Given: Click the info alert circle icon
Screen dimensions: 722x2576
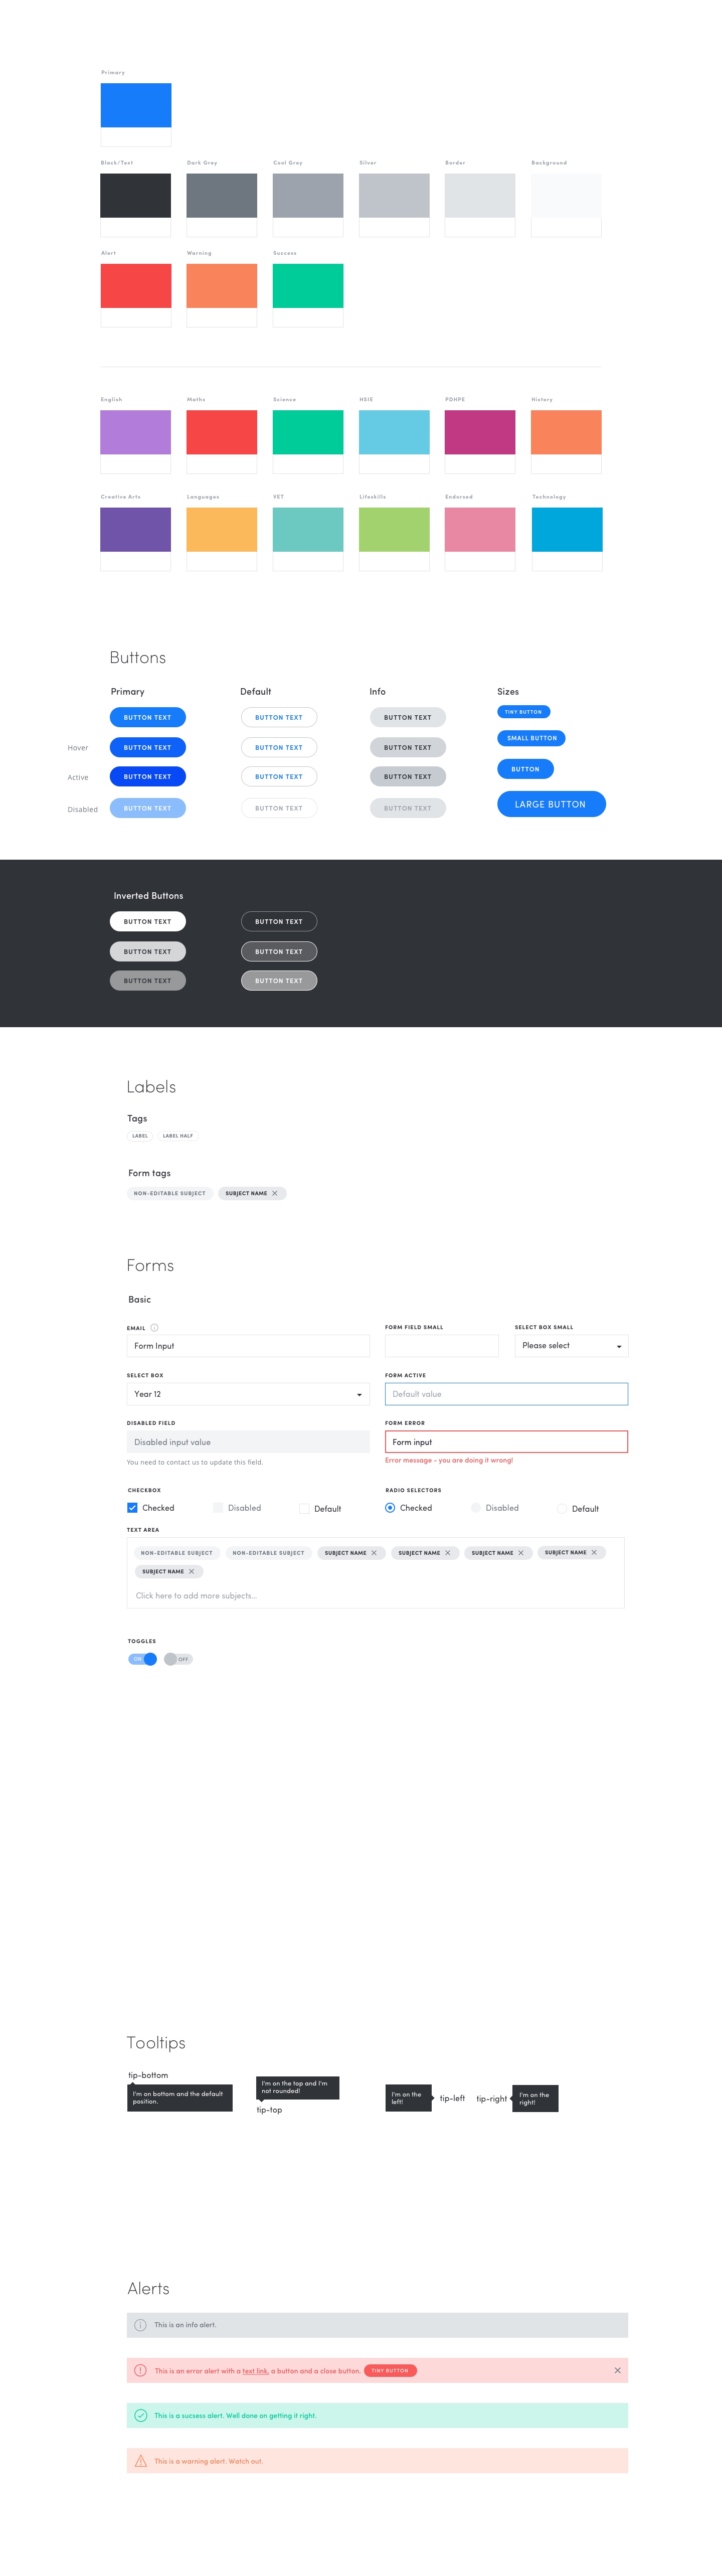Looking at the screenshot, I should click(x=140, y=2325).
